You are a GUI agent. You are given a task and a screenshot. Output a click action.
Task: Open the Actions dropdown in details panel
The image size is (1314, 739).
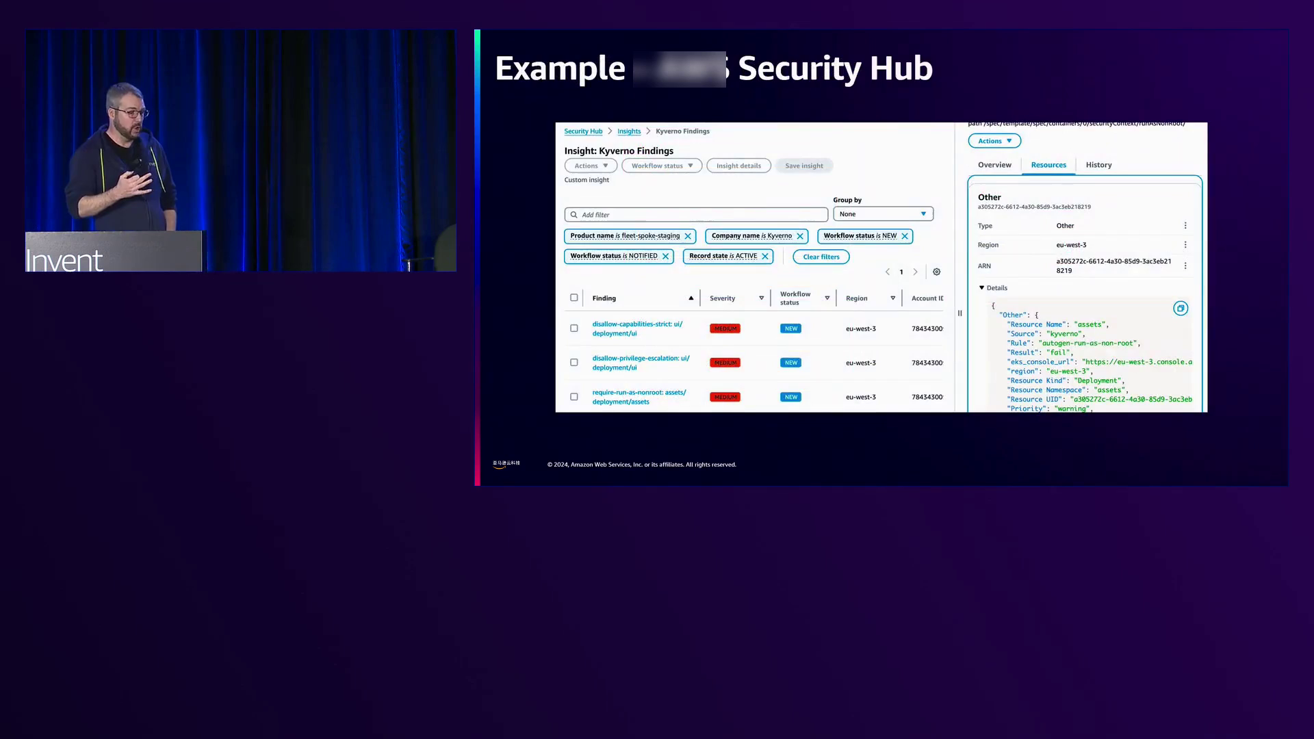(994, 141)
